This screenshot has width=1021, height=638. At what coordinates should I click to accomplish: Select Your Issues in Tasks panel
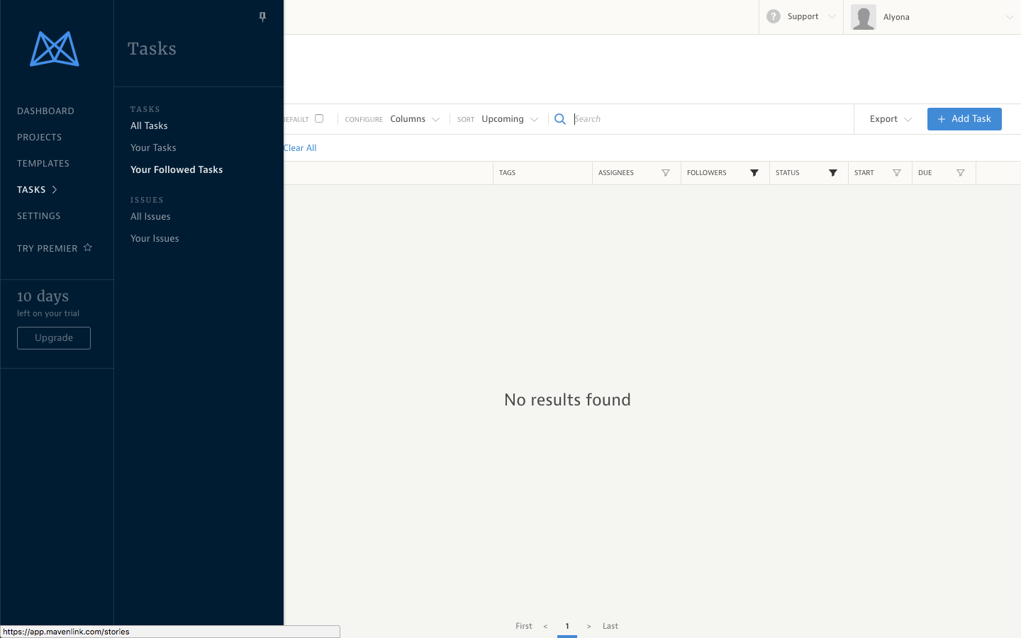(x=155, y=239)
